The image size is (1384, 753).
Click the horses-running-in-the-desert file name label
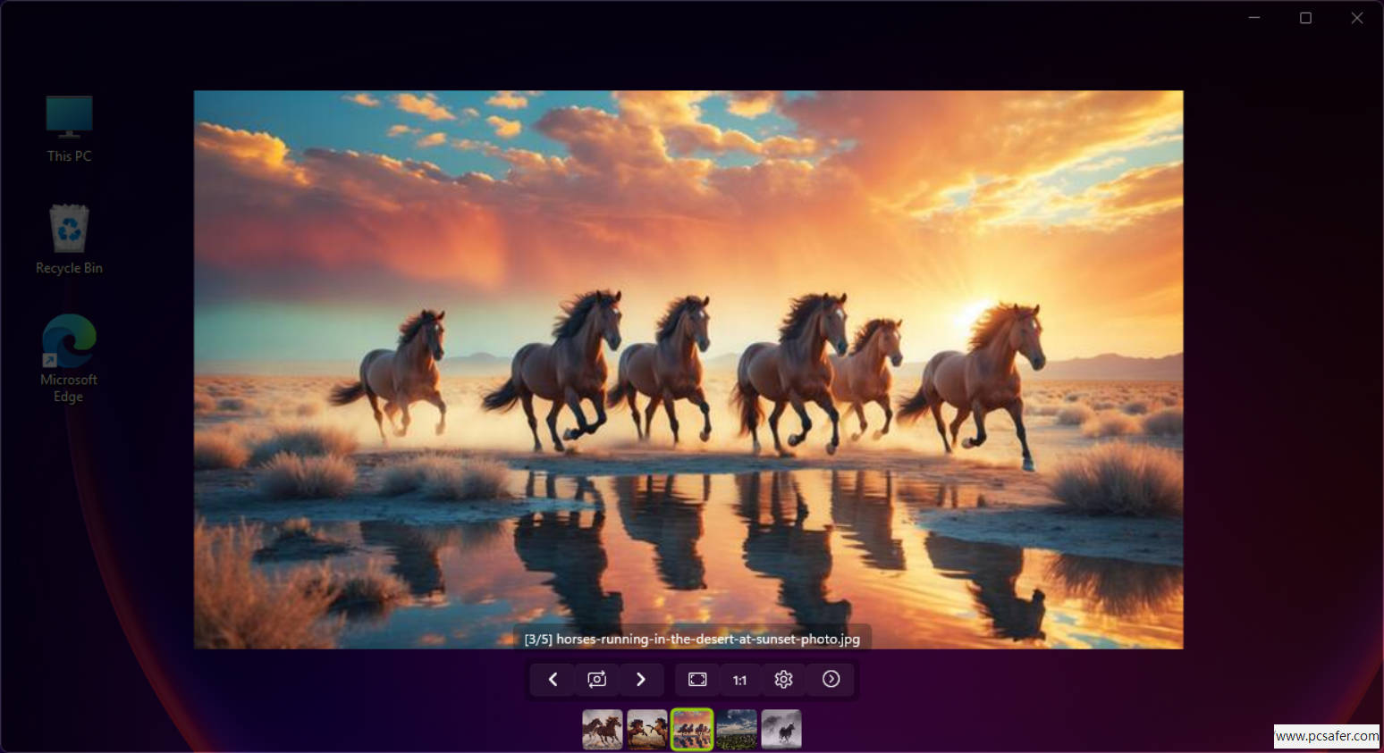[x=692, y=639]
